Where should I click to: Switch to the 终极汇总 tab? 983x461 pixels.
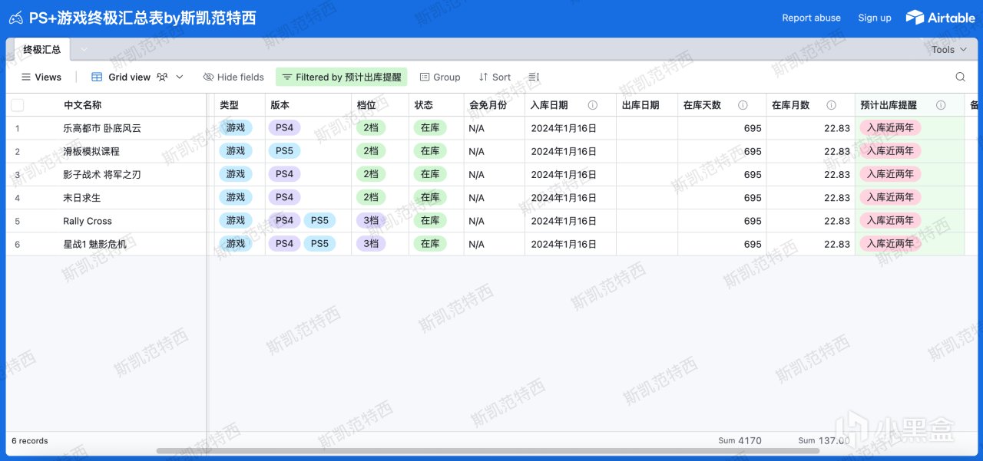point(41,50)
